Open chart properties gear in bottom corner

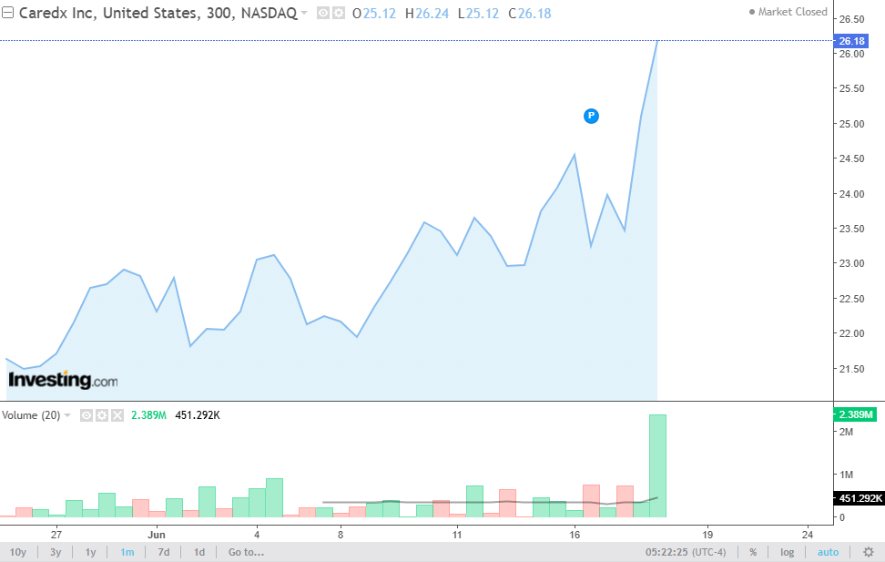pos(869,552)
